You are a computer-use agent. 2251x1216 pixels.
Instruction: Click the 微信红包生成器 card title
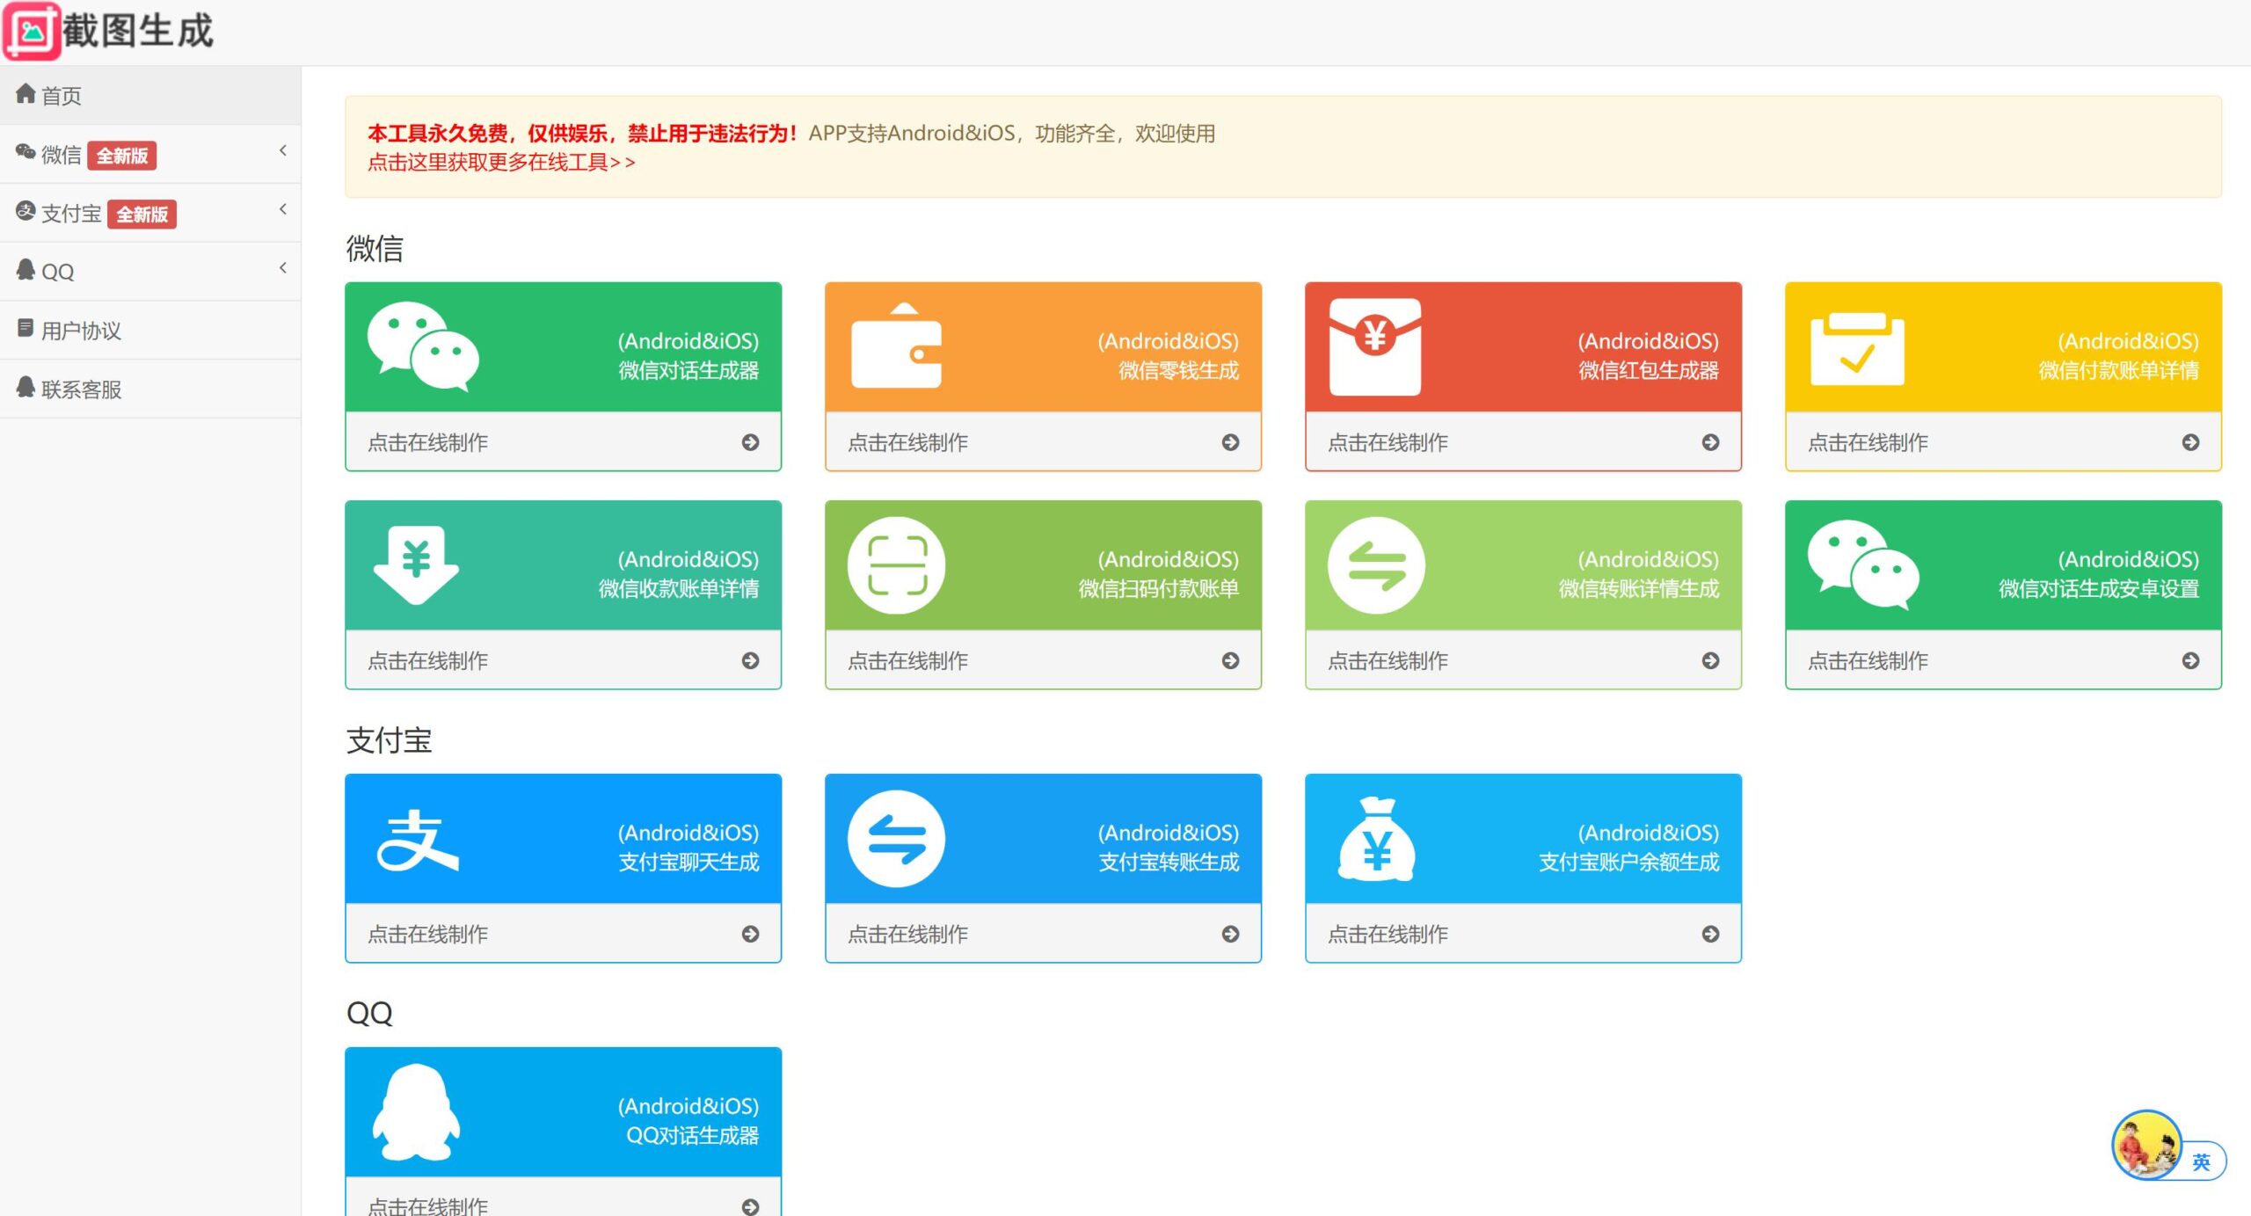tap(1648, 370)
